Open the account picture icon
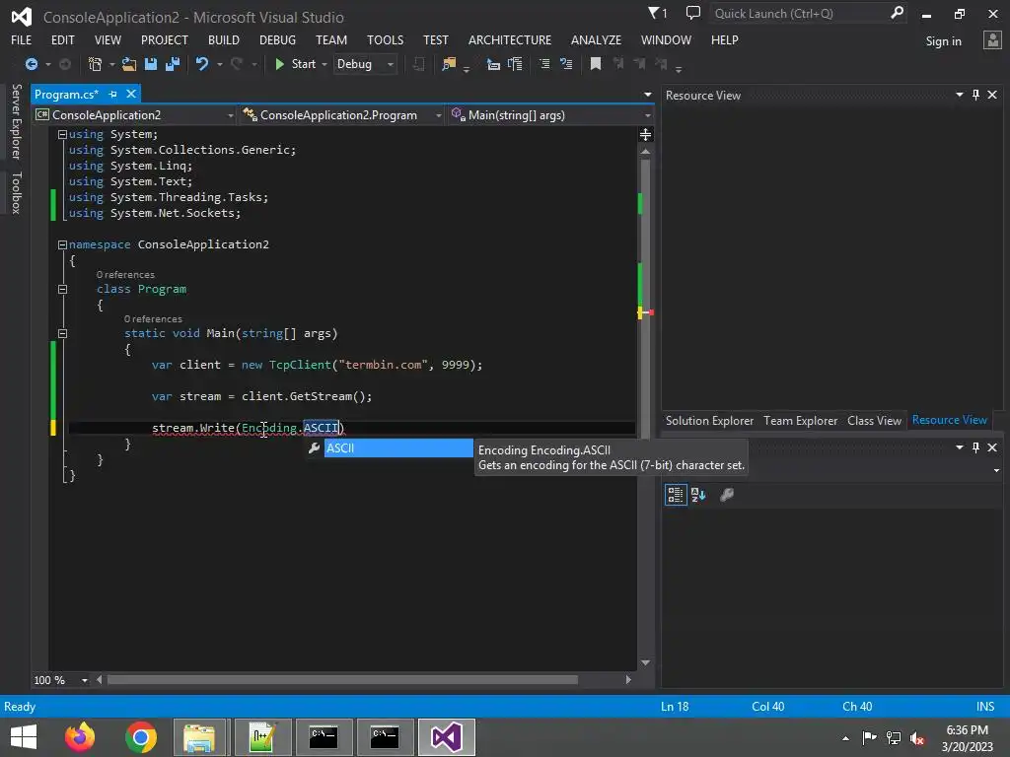The height and width of the screenshot is (757, 1010). (992, 40)
